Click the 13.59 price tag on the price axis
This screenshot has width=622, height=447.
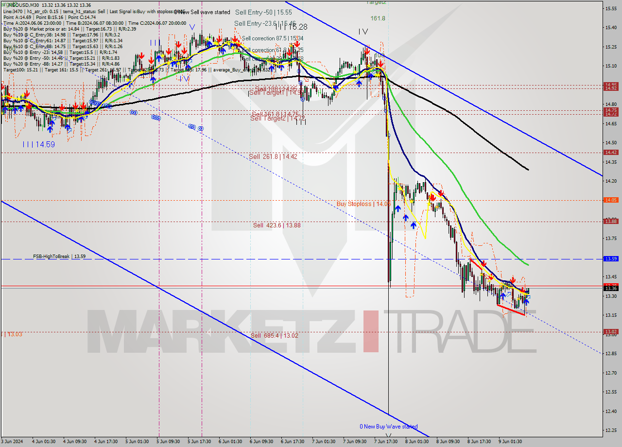point(611,259)
